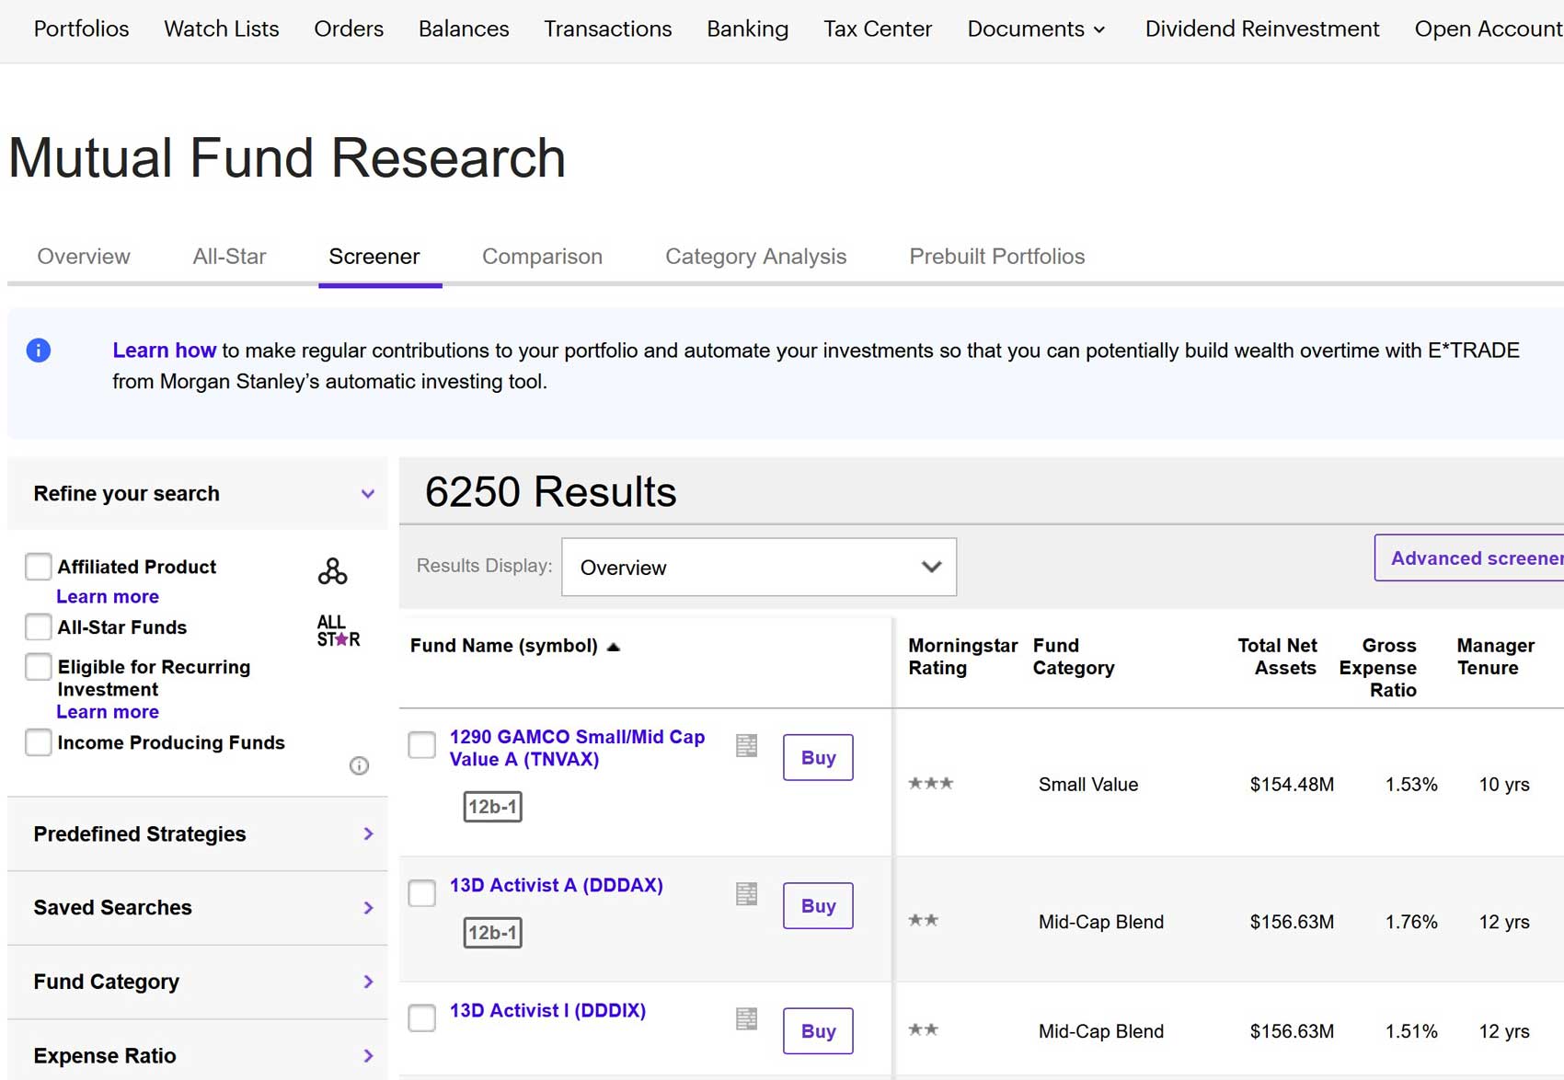Viewport: 1564px width, 1080px height.
Task: Switch to the Overview tab
Action: [x=84, y=257]
